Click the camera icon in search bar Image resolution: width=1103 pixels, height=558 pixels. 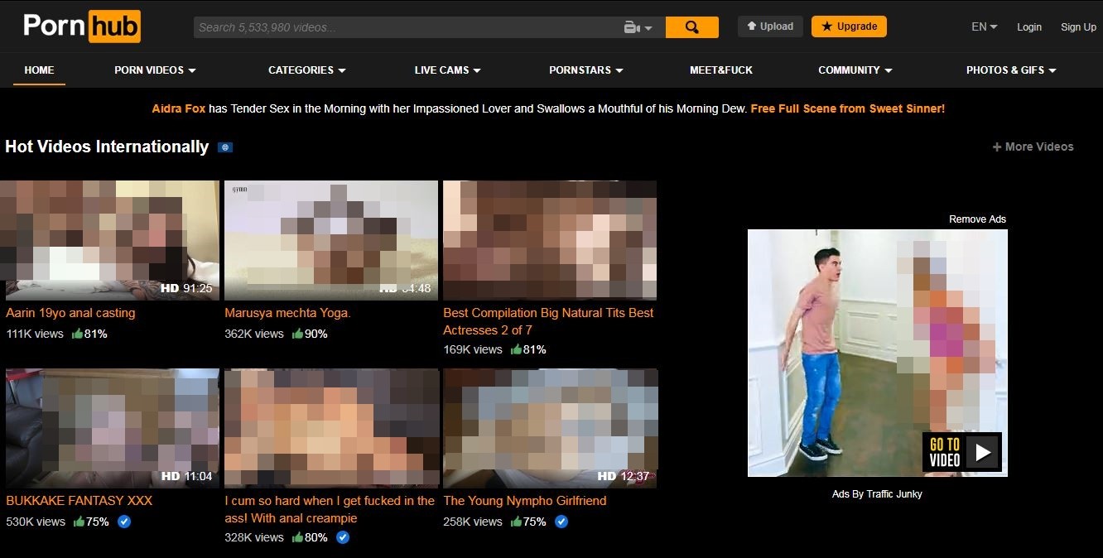pyautogui.click(x=633, y=27)
